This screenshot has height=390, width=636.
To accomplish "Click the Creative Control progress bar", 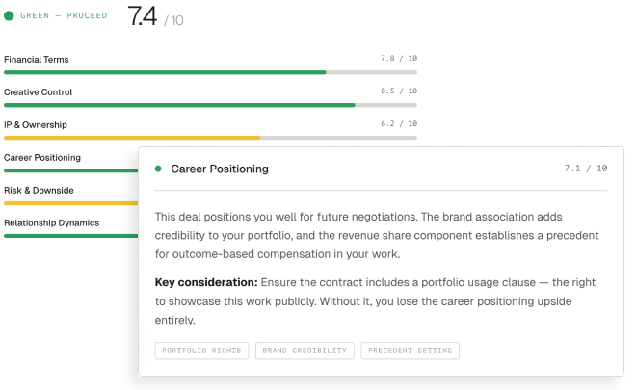I will click(179, 105).
